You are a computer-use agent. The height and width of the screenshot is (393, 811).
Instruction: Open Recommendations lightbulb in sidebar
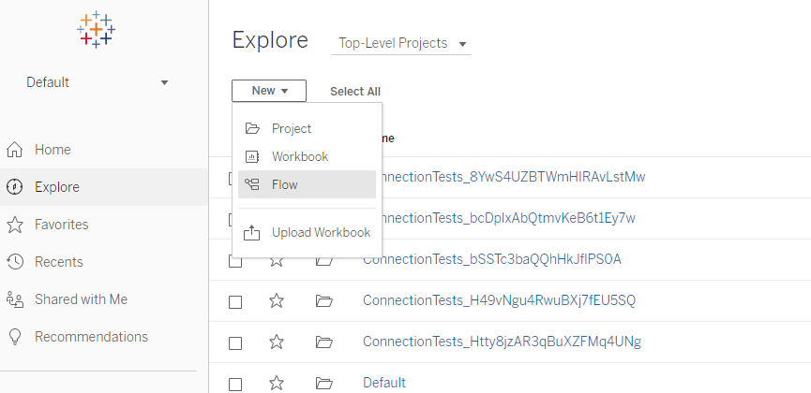pos(91,337)
